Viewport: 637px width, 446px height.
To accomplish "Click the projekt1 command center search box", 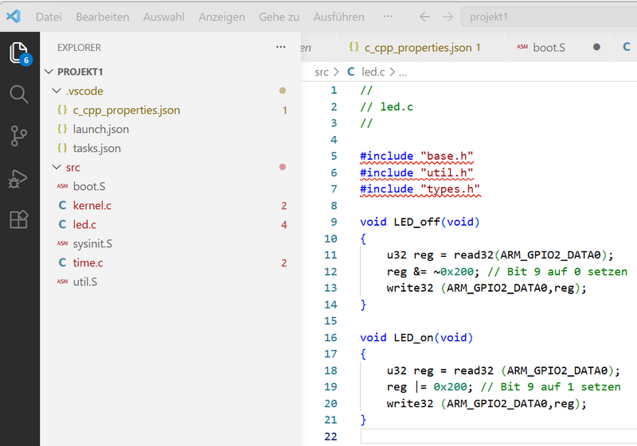I will coord(549,17).
